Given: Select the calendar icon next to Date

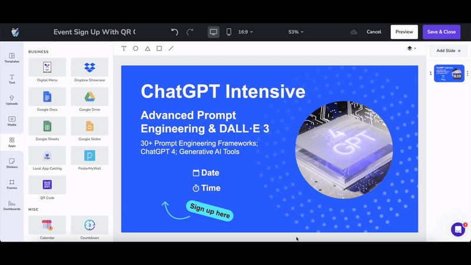Looking at the screenshot, I should (x=196, y=173).
